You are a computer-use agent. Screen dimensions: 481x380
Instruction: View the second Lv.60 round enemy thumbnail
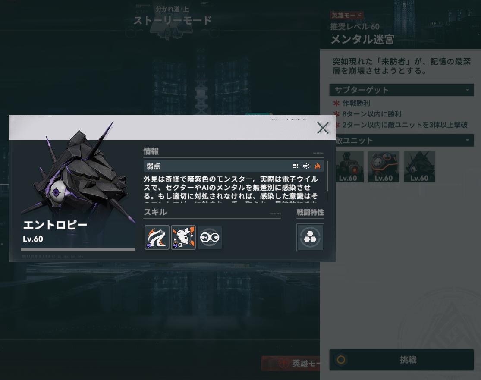[384, 166]
